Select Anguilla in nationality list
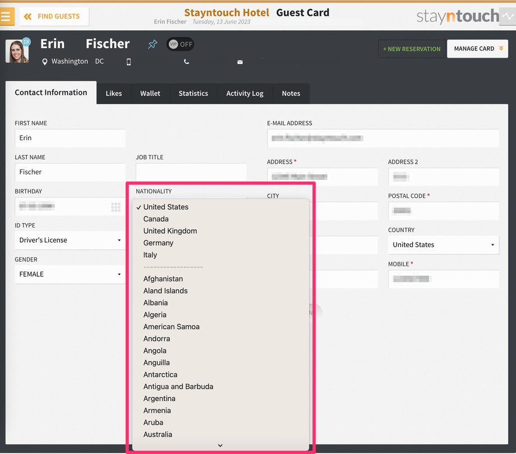The width and height of the screenshot is (516, 454). click(220, 363)
